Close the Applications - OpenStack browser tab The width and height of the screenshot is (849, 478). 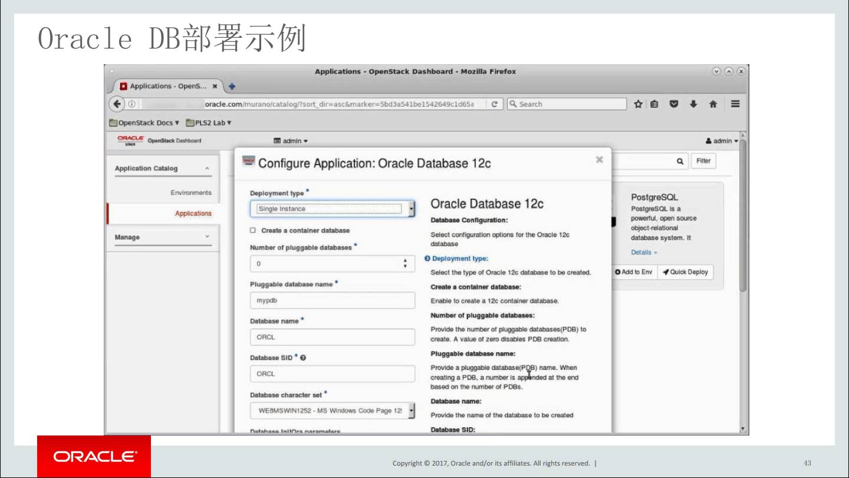215,86
